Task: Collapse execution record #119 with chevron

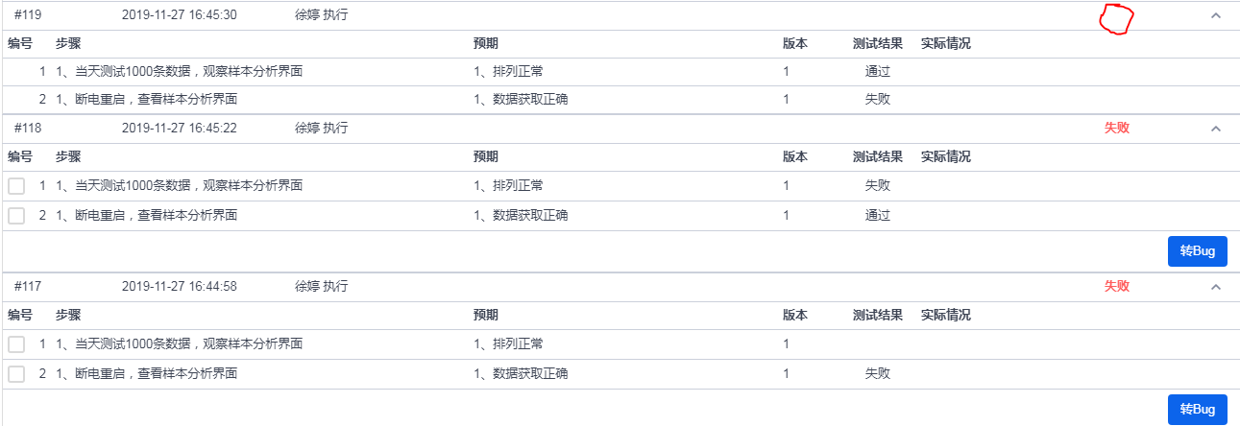Action: [1215, 15]
